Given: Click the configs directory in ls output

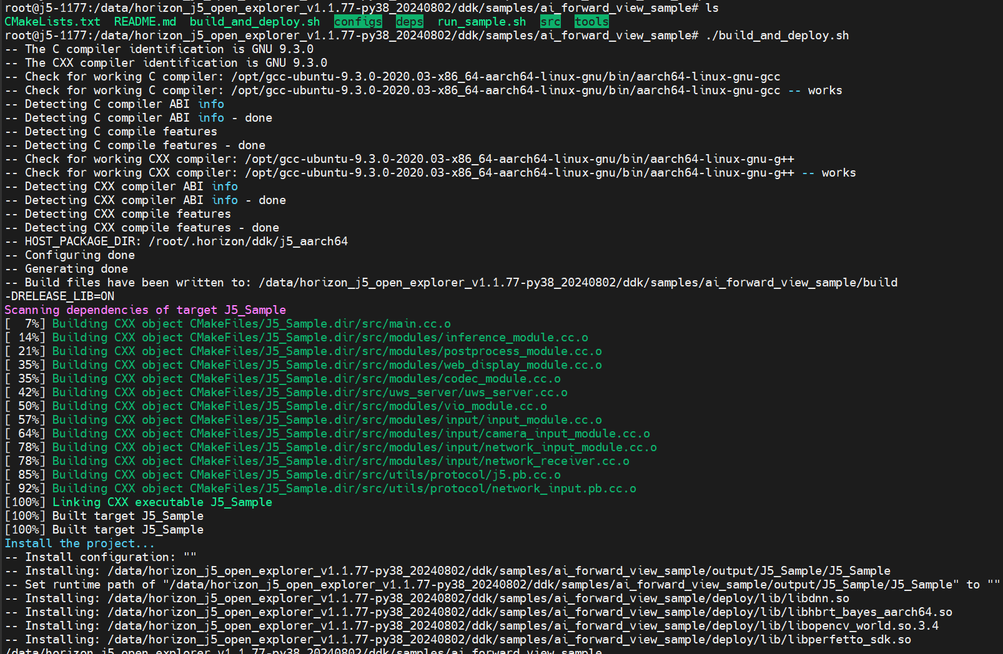Looking at the screenshot, I should 358,22.
